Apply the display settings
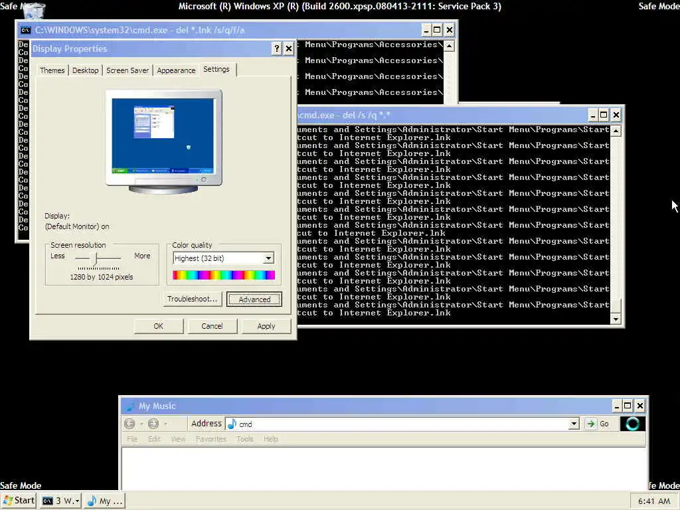Screen dimensions: 680x510 coord(266,326)
